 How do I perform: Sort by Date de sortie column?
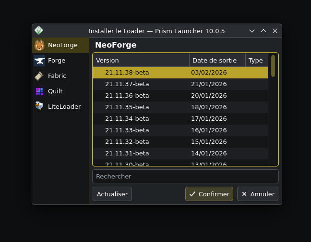click(217, 60)
